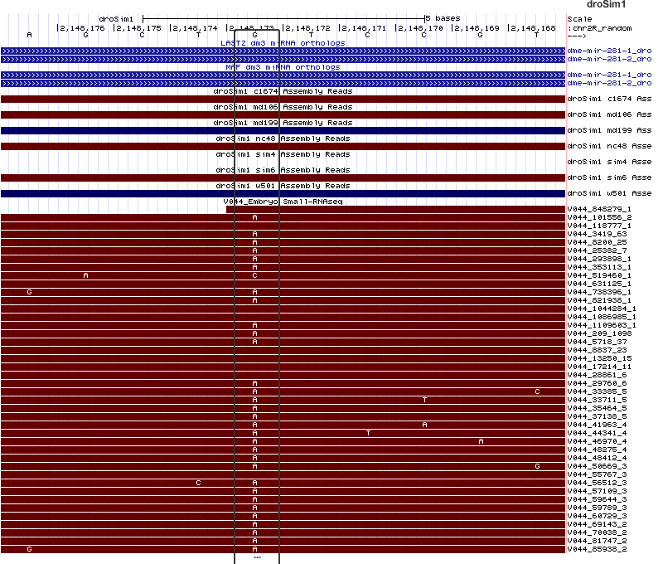Open the V044_Embryo Small-RNAseq track title
This screenshot has width=663, height=564.
[x=282, y=202]
